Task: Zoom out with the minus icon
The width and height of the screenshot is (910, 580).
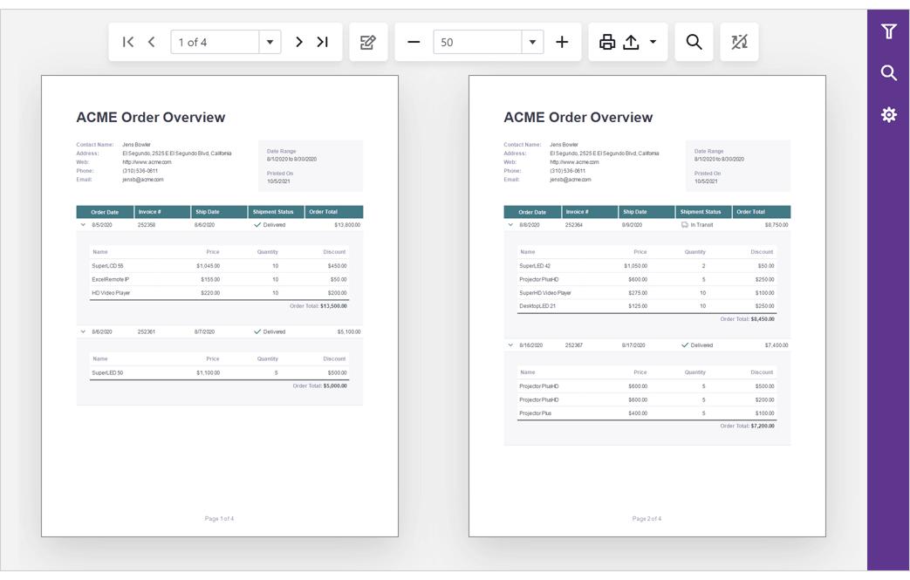Action: click(413, 41)
